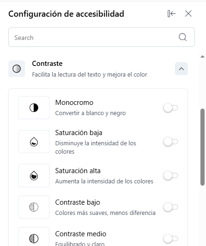Collapse the Contraste section chevron

coord(181,69)
